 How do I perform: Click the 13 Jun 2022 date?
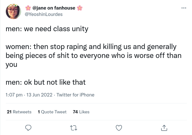coord(39,95)
